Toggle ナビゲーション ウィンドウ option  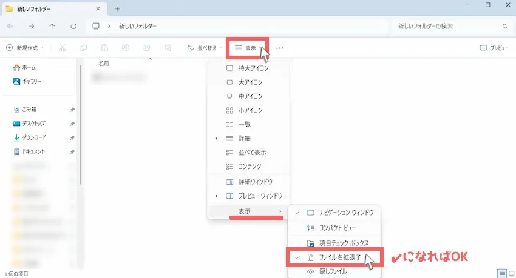point(334,213)
